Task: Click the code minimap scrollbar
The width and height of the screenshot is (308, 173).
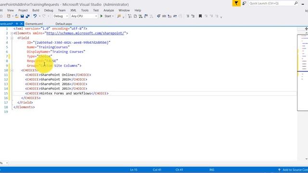Action: [303, 73]
